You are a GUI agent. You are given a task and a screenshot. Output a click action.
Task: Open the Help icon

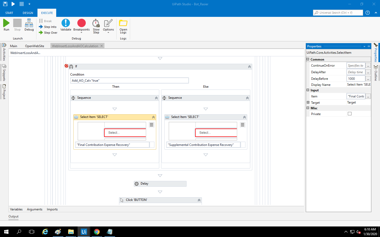368,13
